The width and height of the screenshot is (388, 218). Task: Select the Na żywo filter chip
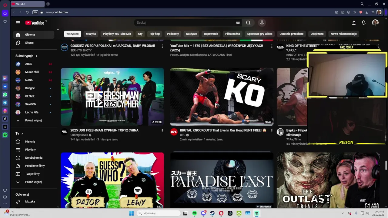click(x=191, y=34)
